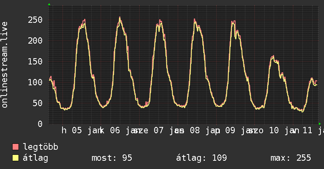Click the max: 255 statistic
The height and width of the screenshot is (169, 324).
(x=291, y=158)
